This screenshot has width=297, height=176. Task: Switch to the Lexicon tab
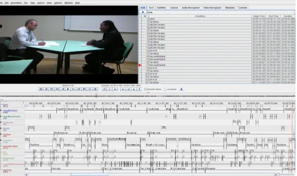pos(174,8)
